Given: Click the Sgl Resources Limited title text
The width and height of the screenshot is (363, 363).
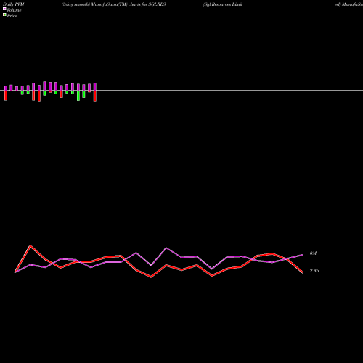Looking at the screenshot, I should click(223, 4).
